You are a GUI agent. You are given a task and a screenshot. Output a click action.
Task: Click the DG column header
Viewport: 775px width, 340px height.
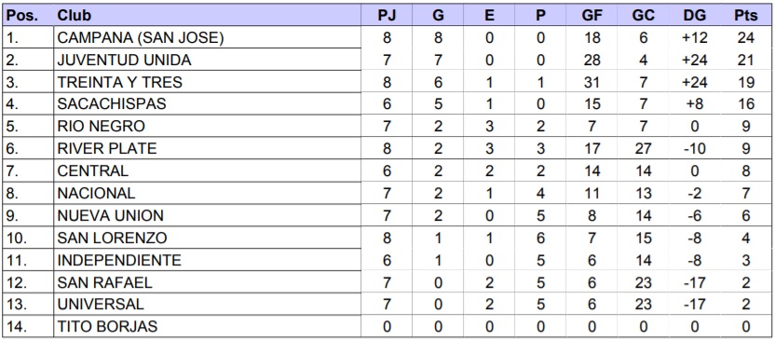click(x=695, y=15)
